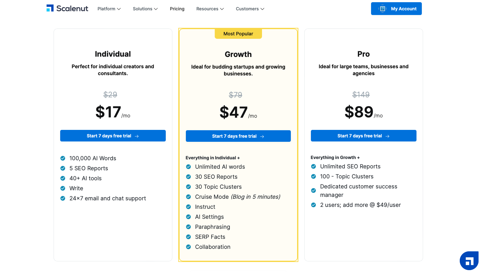Image resolution: width=482 pixels, height=272 pixels.
Task: Go to the Pricing page
Action: (x=177, y=9)
